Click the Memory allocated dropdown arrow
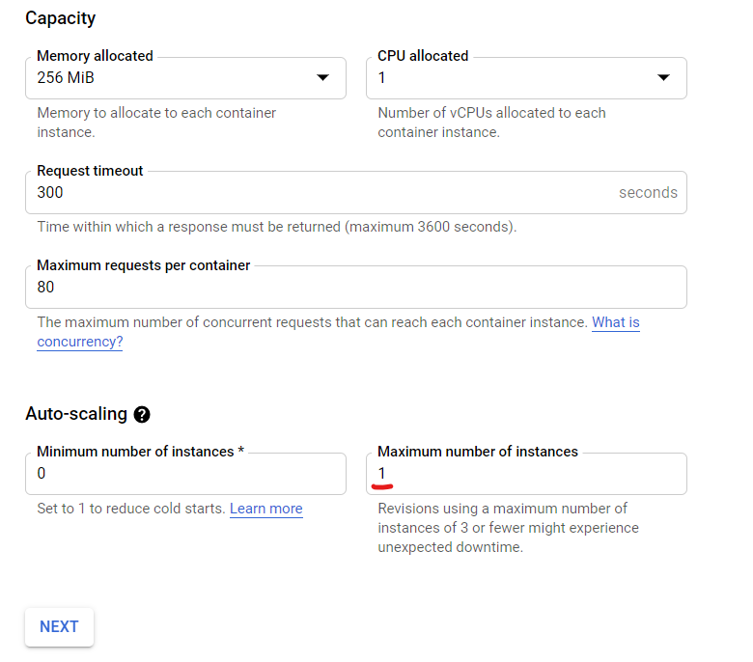This screenshot has width=753, height=662. [323, 78]
